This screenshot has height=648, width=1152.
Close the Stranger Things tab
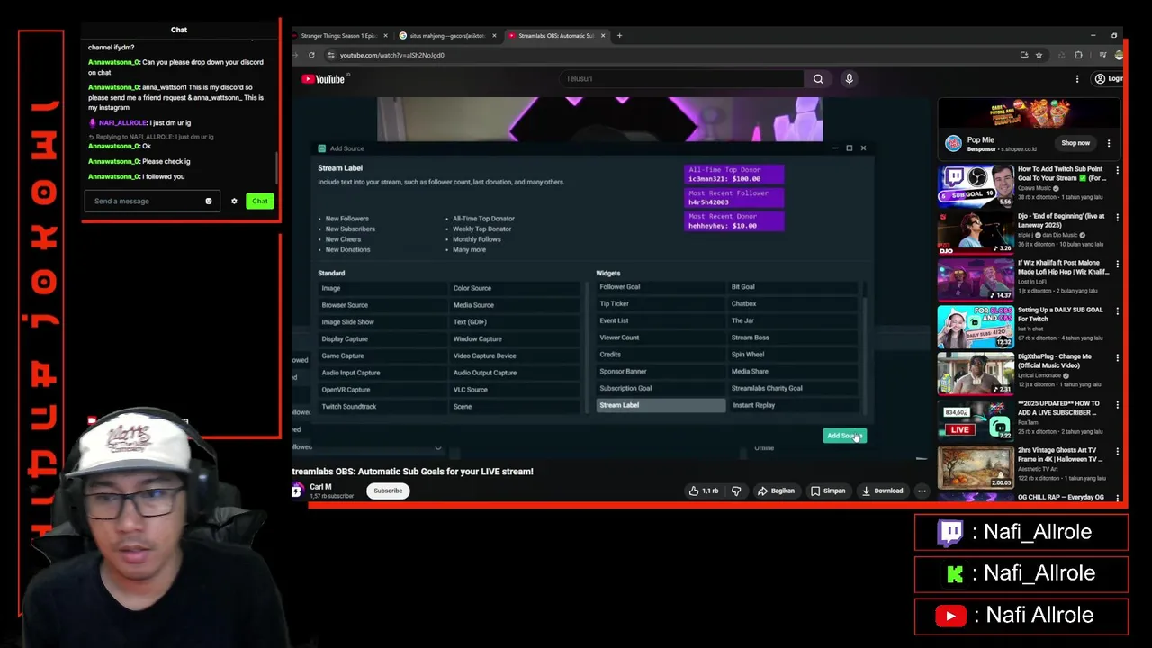click(x=386, y=36)
